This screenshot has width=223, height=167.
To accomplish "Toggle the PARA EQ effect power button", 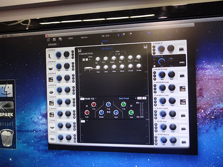I will (82, 99).
